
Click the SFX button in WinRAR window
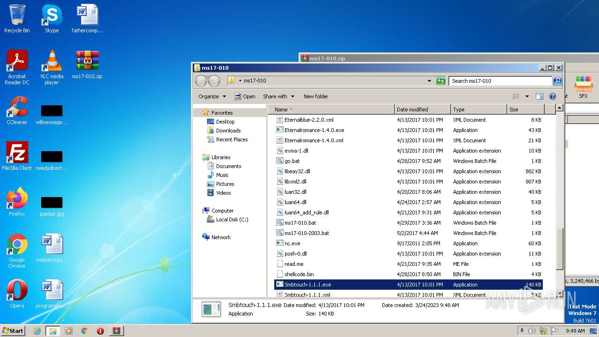point(583,88)
